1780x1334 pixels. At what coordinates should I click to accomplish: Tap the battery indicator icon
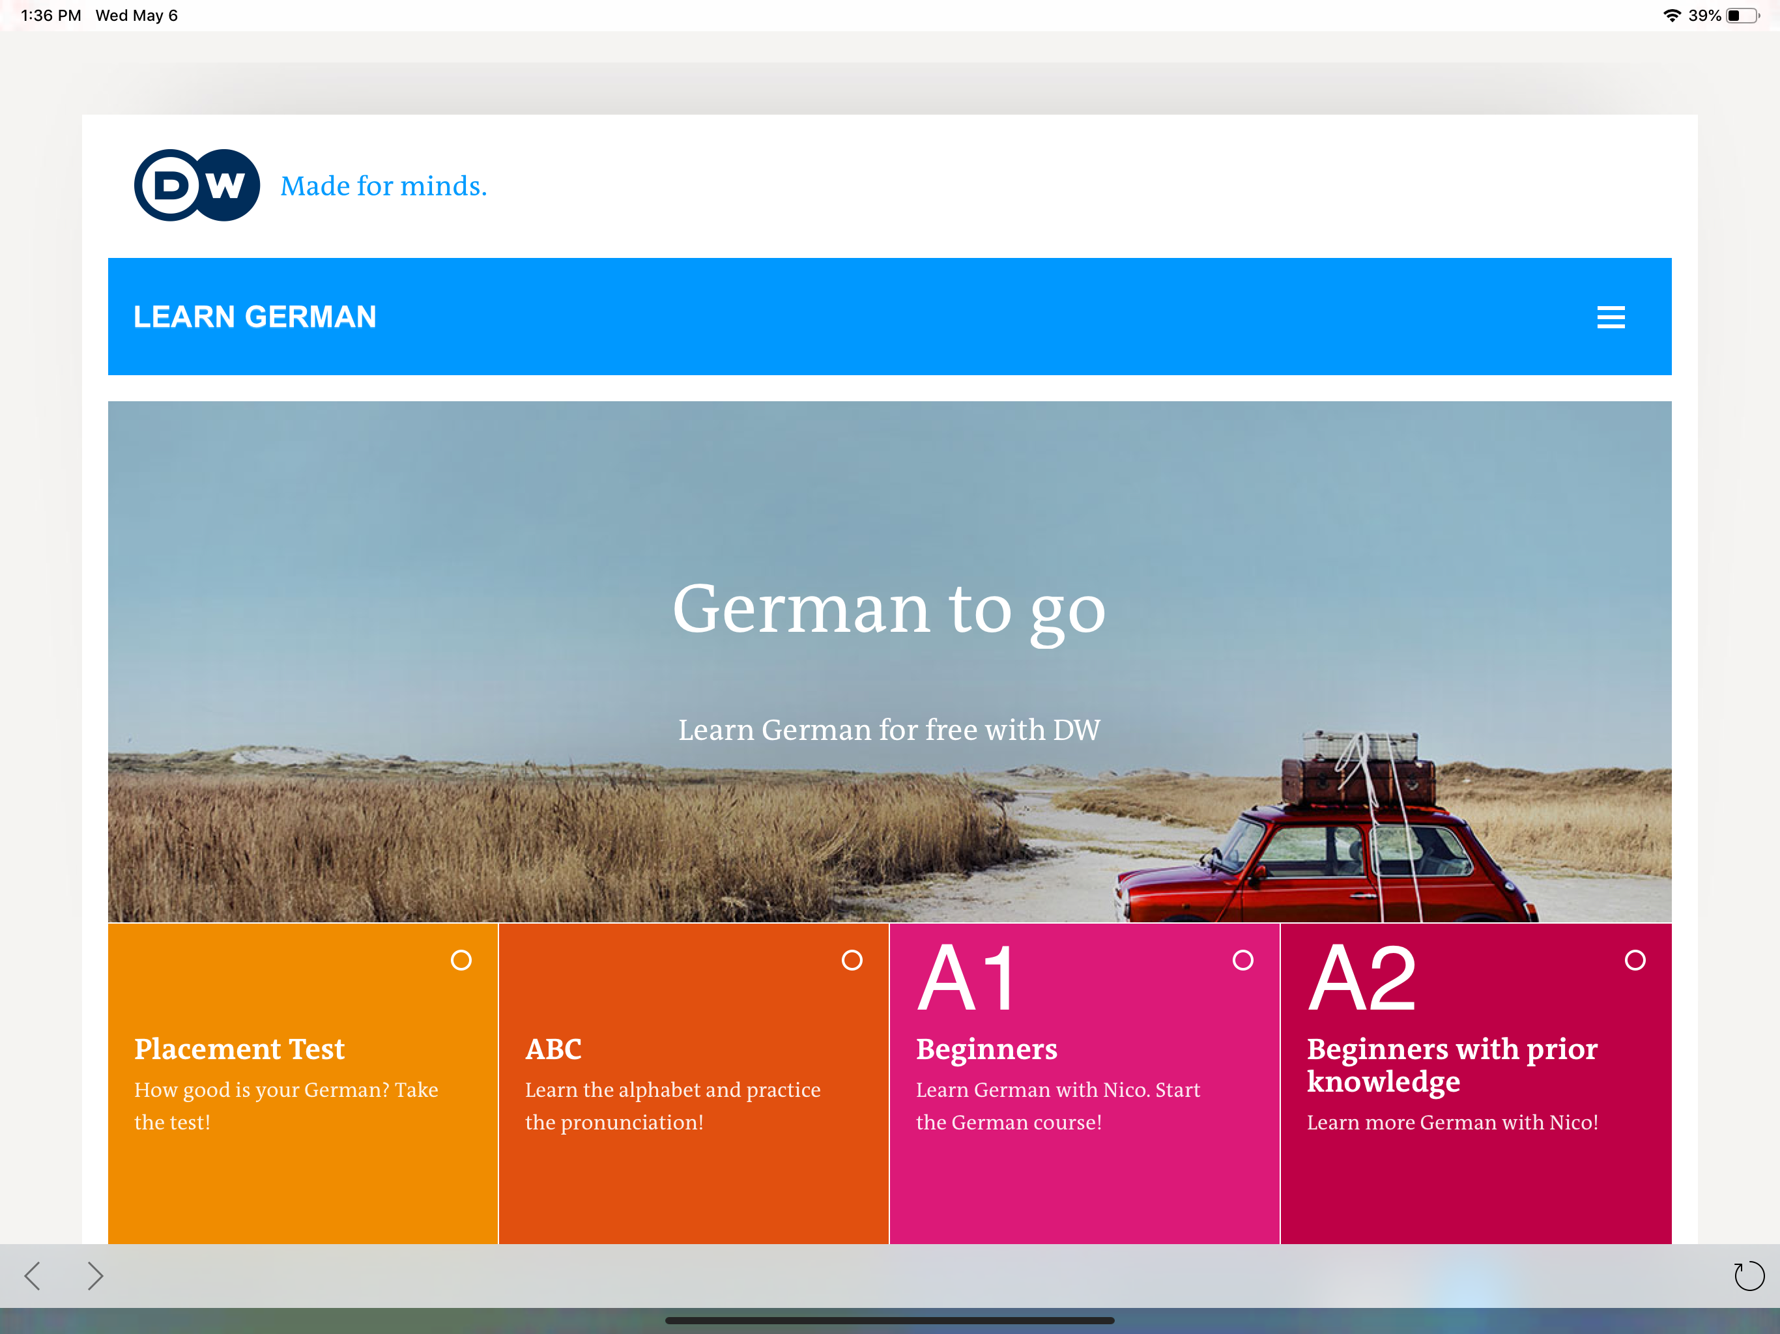click(x=1742, y=15)
